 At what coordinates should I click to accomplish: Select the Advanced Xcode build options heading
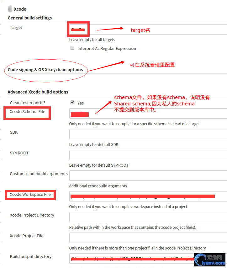click(38, 92)
